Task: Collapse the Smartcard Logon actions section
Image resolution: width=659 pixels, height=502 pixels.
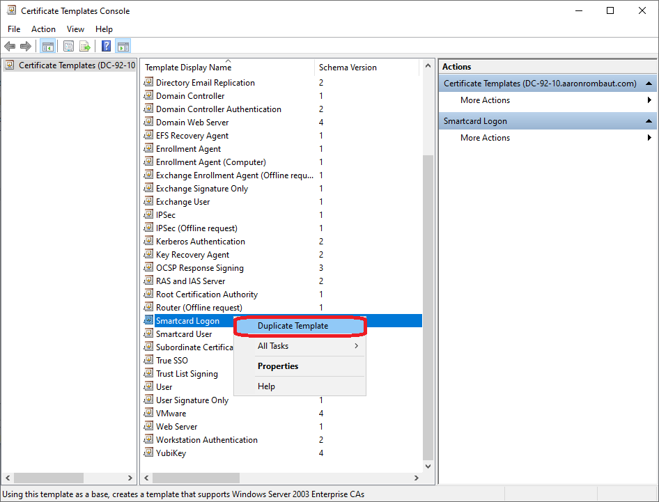Action: click(x=649, y=121)
